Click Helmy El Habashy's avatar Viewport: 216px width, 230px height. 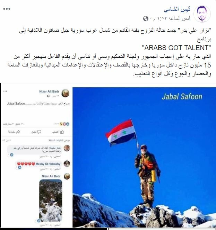(67, 164)
